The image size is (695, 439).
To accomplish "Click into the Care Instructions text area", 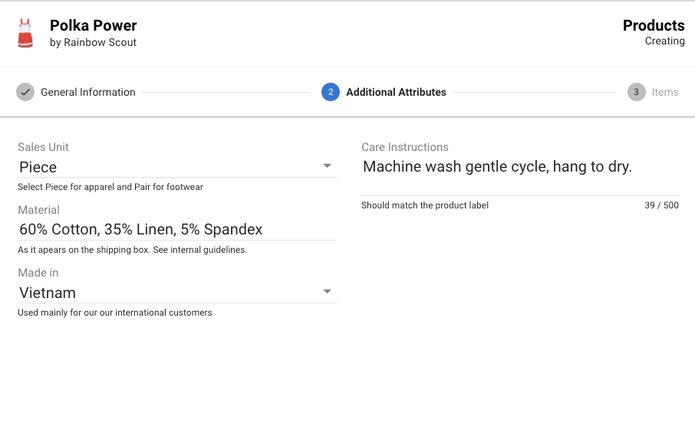I will (520, 175).
